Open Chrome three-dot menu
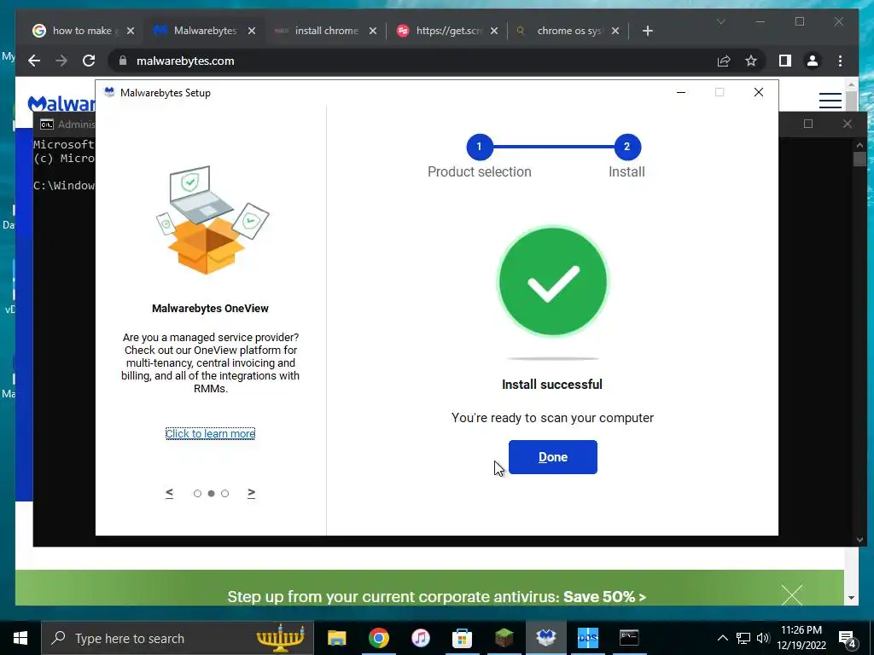Image resolution: width=874 pixels, height=655 pixels. (x=840, y=61)
